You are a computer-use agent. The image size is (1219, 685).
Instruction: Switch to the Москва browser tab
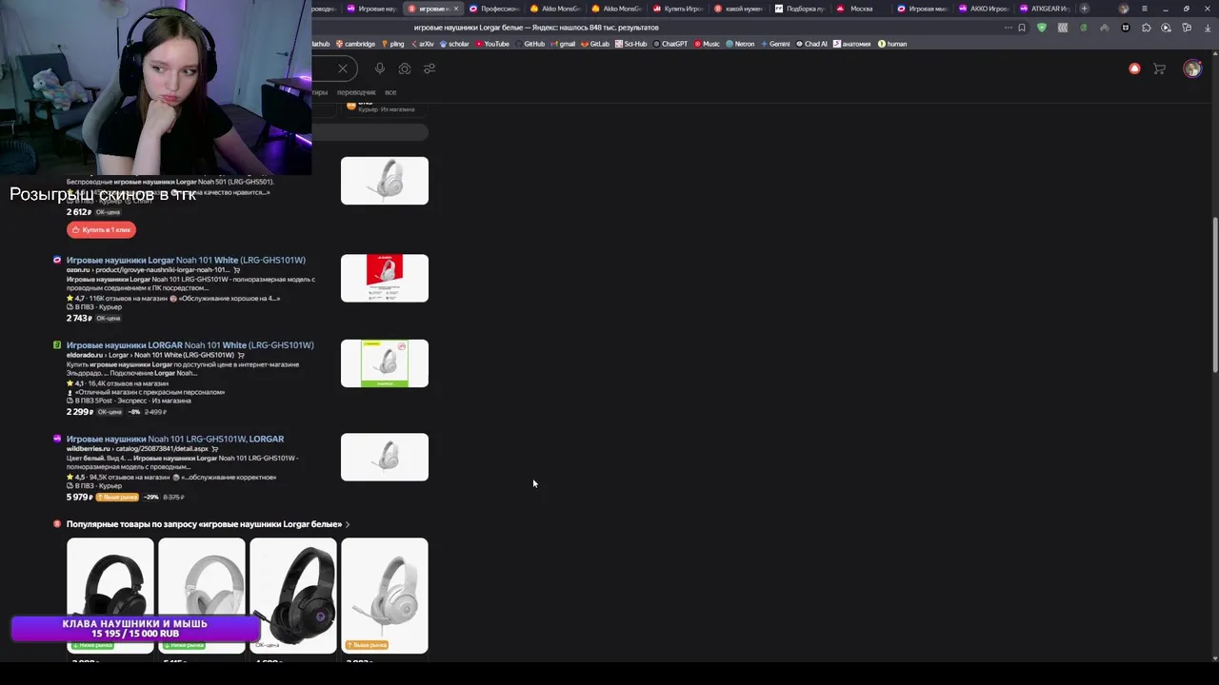(x=863, y=9)
